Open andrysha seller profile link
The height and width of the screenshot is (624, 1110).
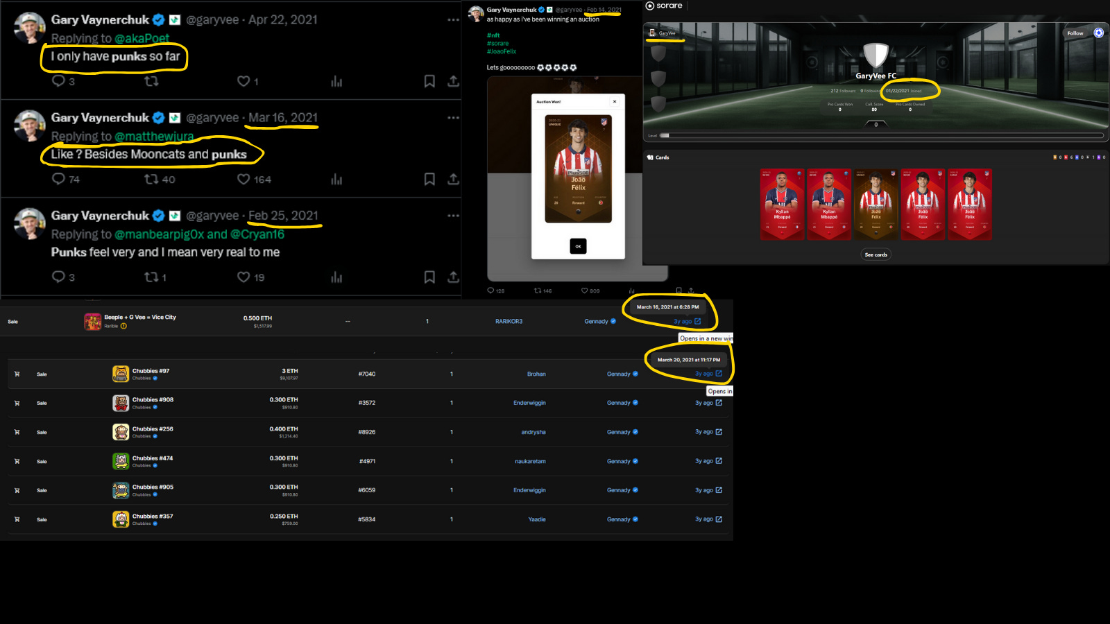pyautogui.click(x=533, y=432)
